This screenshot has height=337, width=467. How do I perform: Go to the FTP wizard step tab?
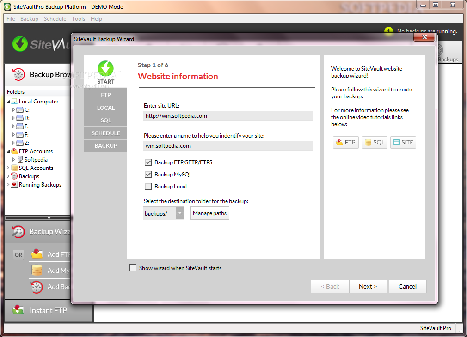(106, 95)
